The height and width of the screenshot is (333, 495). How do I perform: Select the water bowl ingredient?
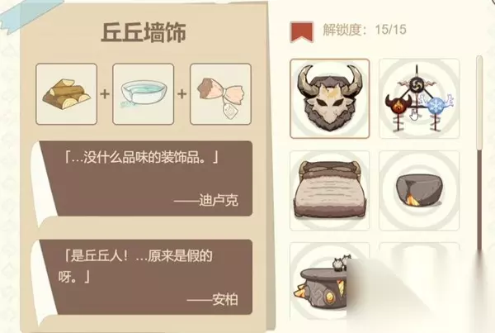point(144,94)
